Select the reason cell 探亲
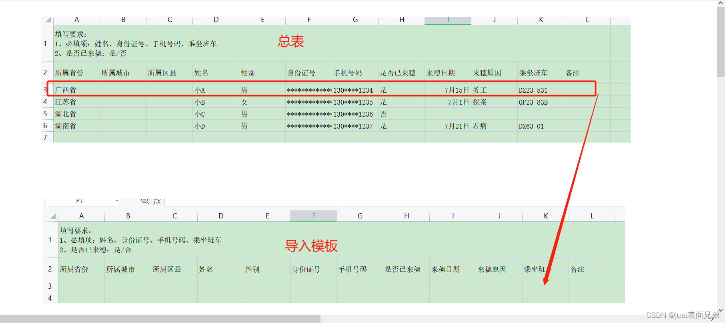Screen dimensions: 725x323 point(494,102)
